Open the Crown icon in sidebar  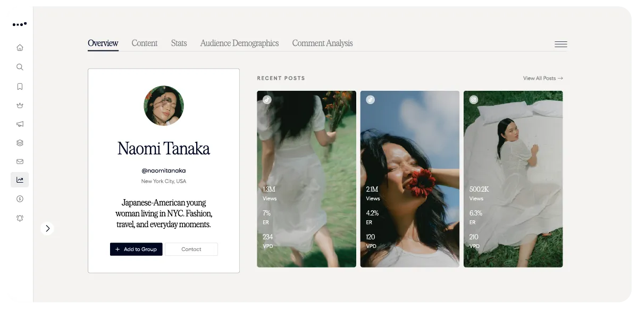click(x=20, y=105)
